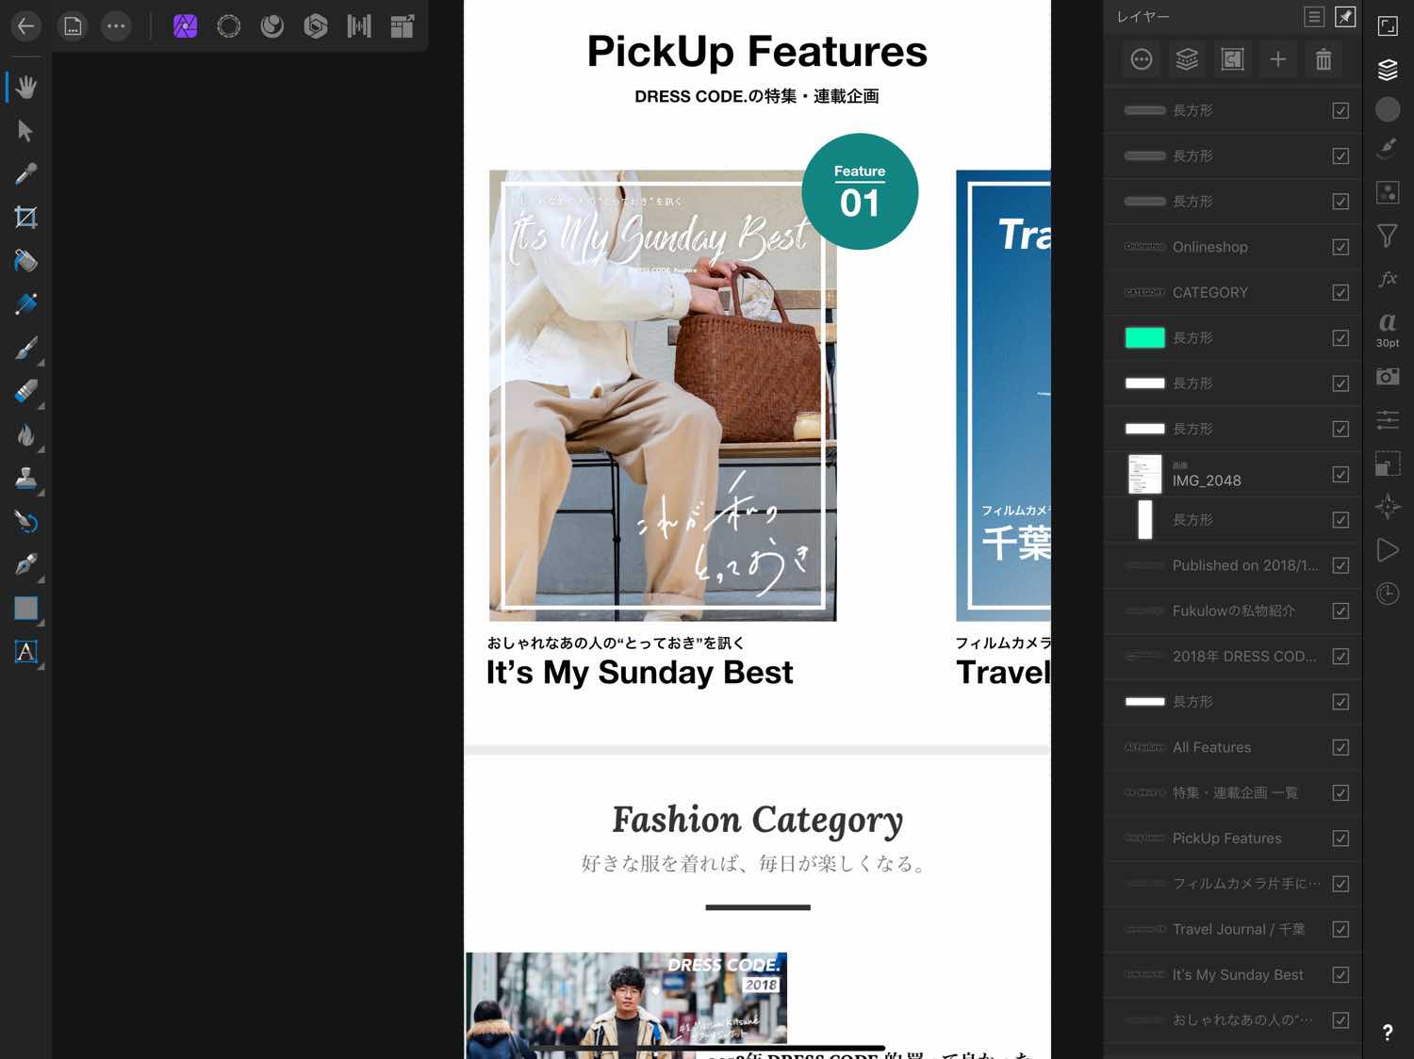Open the Color studio circle

pyautogui.click(x=1388, y=109)
